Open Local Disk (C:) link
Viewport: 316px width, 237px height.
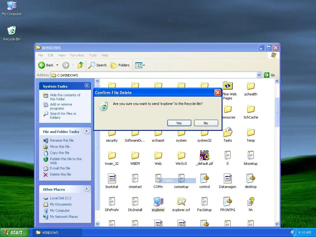coord(60,198)
